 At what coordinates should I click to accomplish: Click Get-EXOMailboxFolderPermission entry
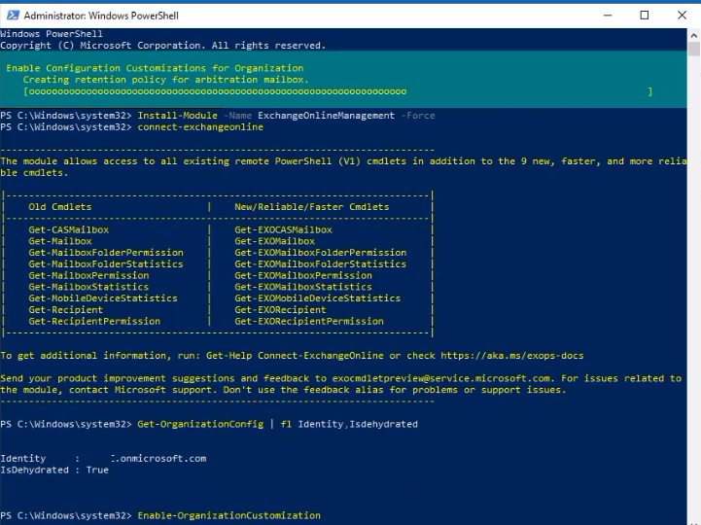[x=321, y=253]
